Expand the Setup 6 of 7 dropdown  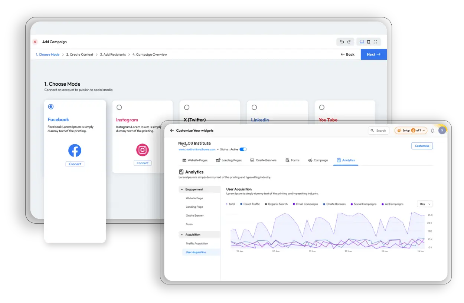(411, 130)
